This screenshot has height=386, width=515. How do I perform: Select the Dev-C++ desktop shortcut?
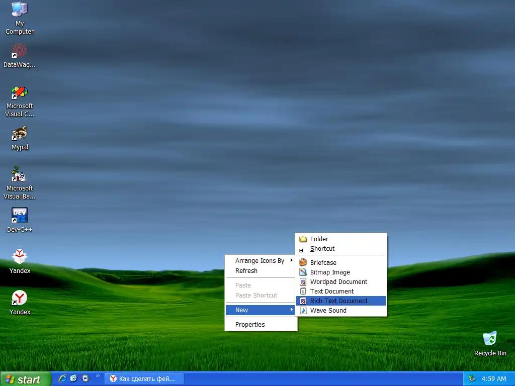pos(20,220)
